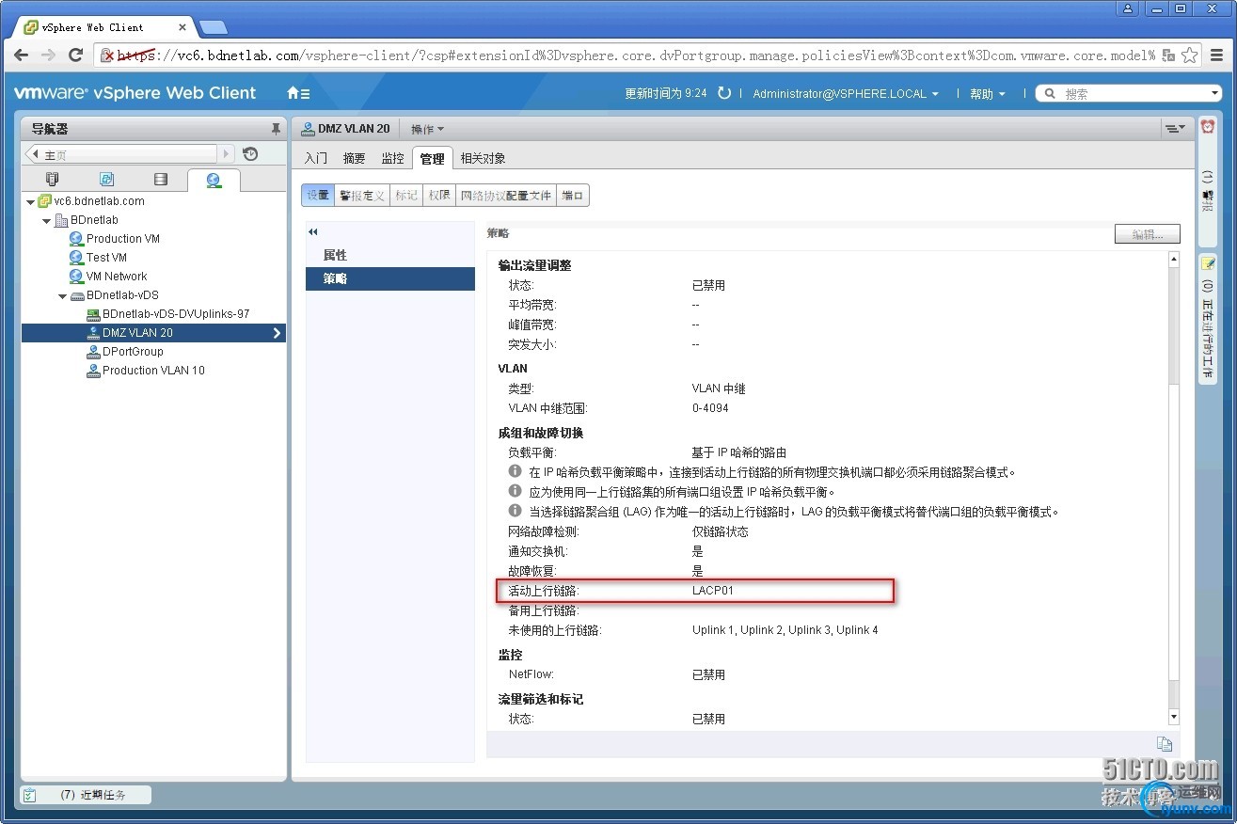The height and width of the screenshot is (824, 1237).
Task: Switch to Hosts and Clusters inventory view
Action: (x=53, y=179)
